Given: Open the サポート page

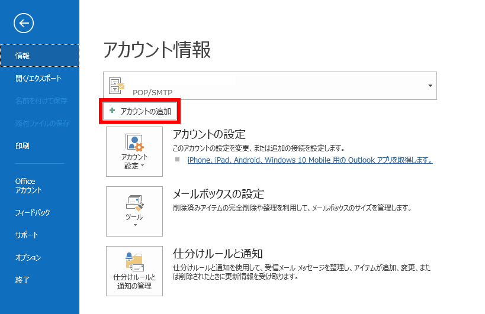Looking at the screenshot, I should (x=40, y=235).
